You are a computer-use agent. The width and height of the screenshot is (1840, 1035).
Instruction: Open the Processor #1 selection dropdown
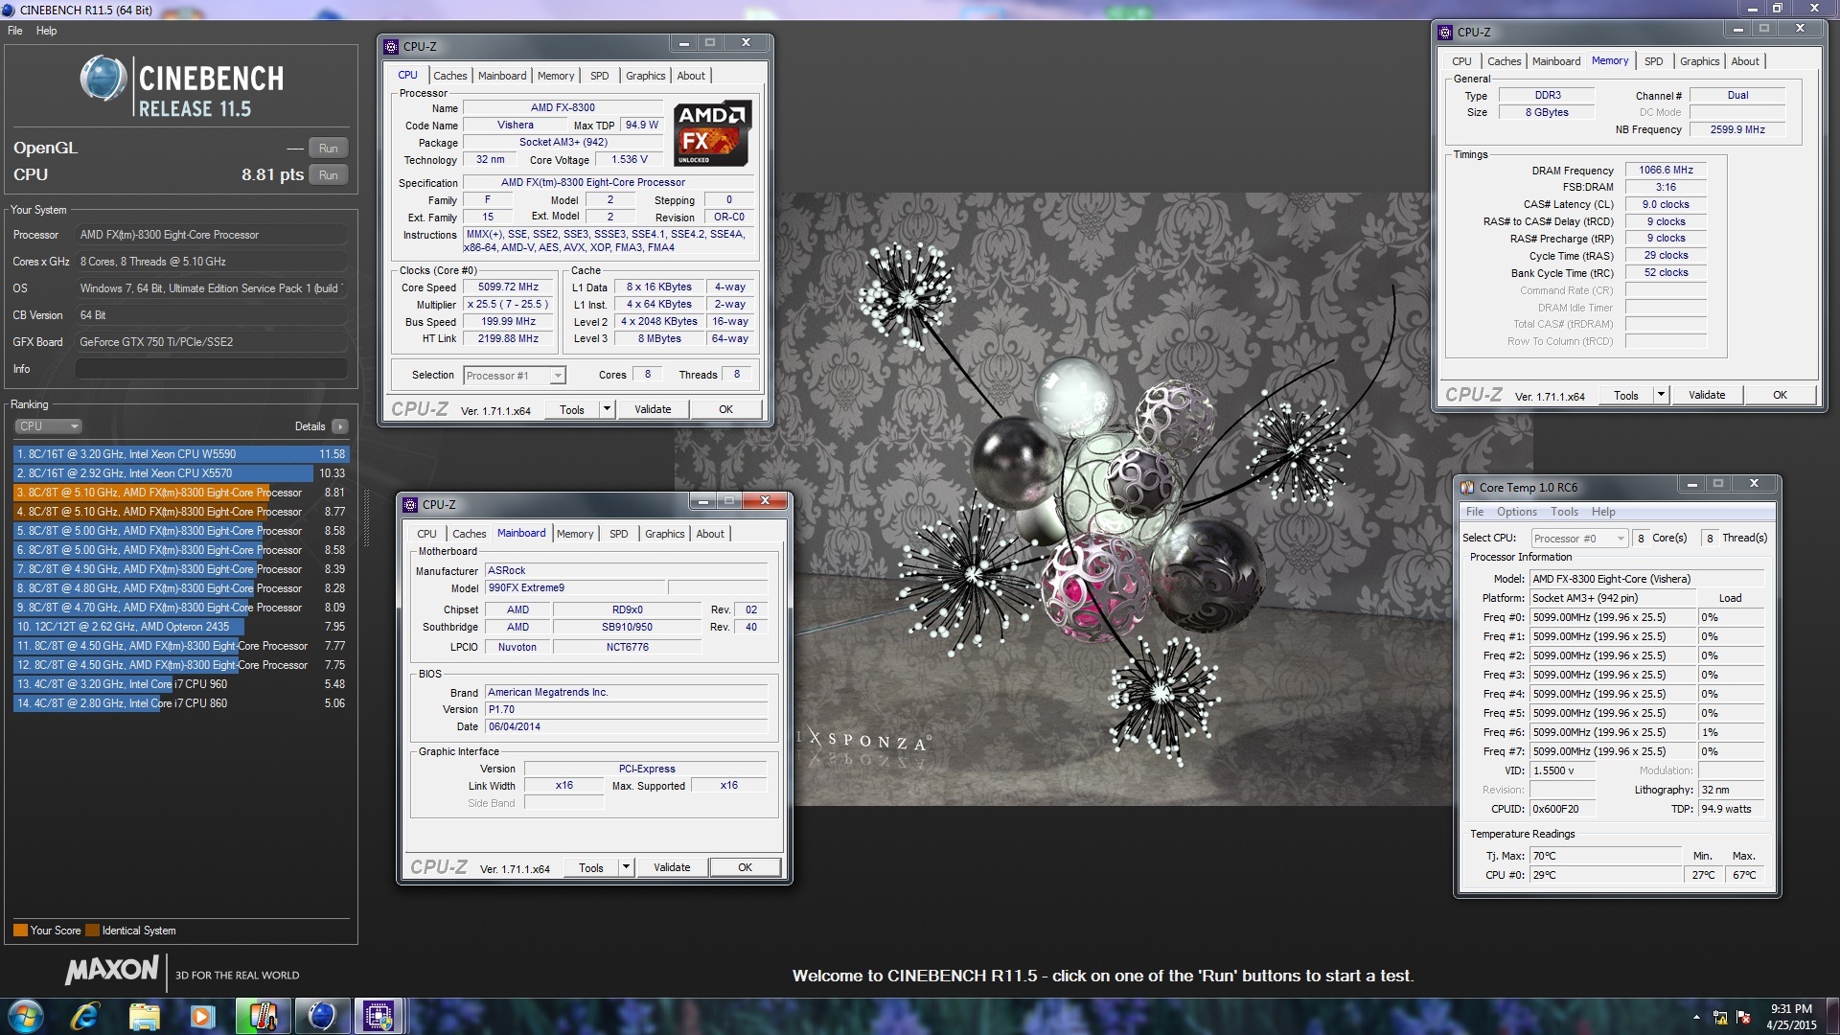click(x=515, y=376)
